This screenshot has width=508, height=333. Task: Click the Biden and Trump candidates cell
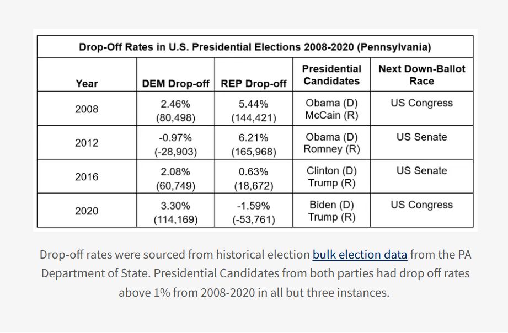tap(331, 211)
